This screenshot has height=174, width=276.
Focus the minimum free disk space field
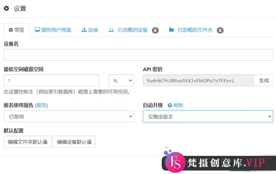(x=51, y=80)
